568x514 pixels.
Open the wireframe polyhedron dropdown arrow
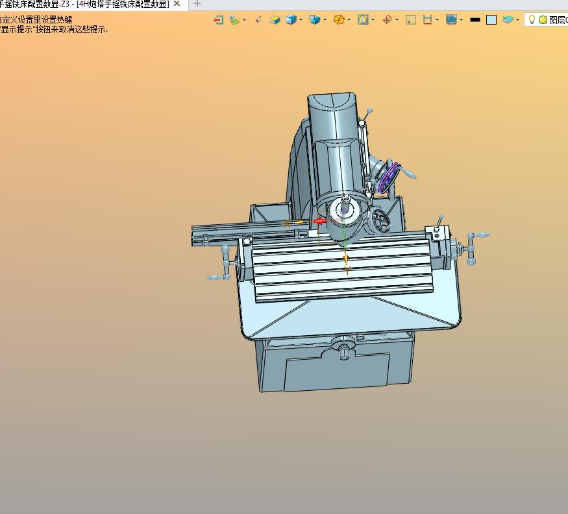[x=349, y=19]
